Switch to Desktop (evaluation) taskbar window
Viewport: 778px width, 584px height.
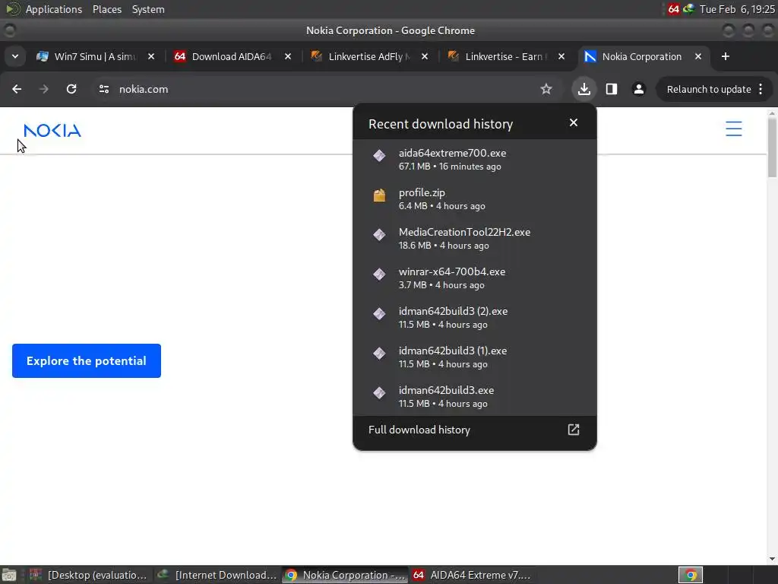click(90, 575)
